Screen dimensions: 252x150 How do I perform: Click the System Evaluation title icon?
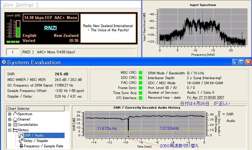click(x=4, y=62)
